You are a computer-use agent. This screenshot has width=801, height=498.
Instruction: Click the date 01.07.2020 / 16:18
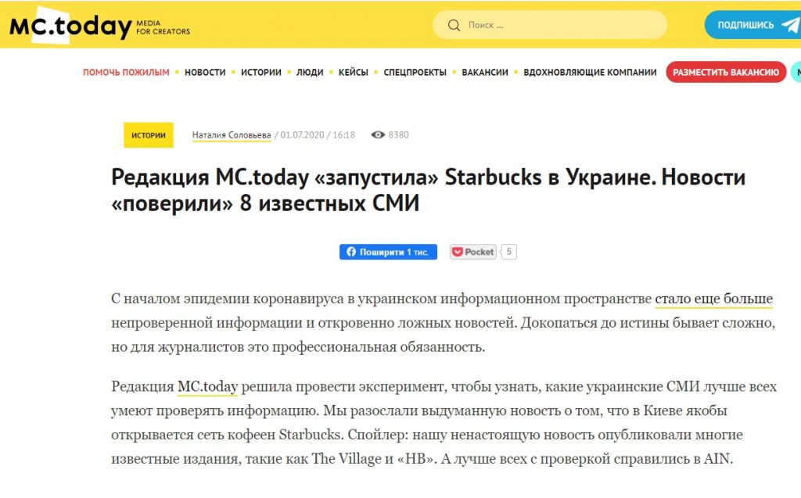click(318, 134)
